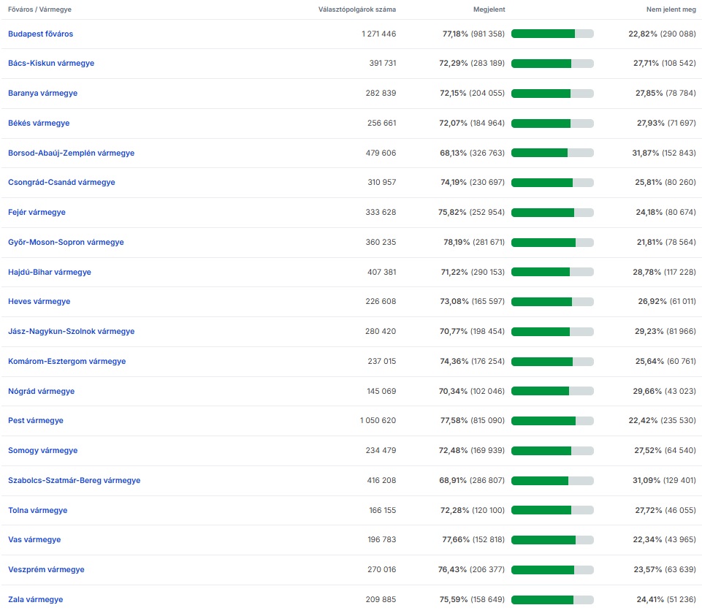Screen dimensions: 702x616
Task: Click Szabolcs-Szatmár-Bereg vármegye link
Action: 74,481
